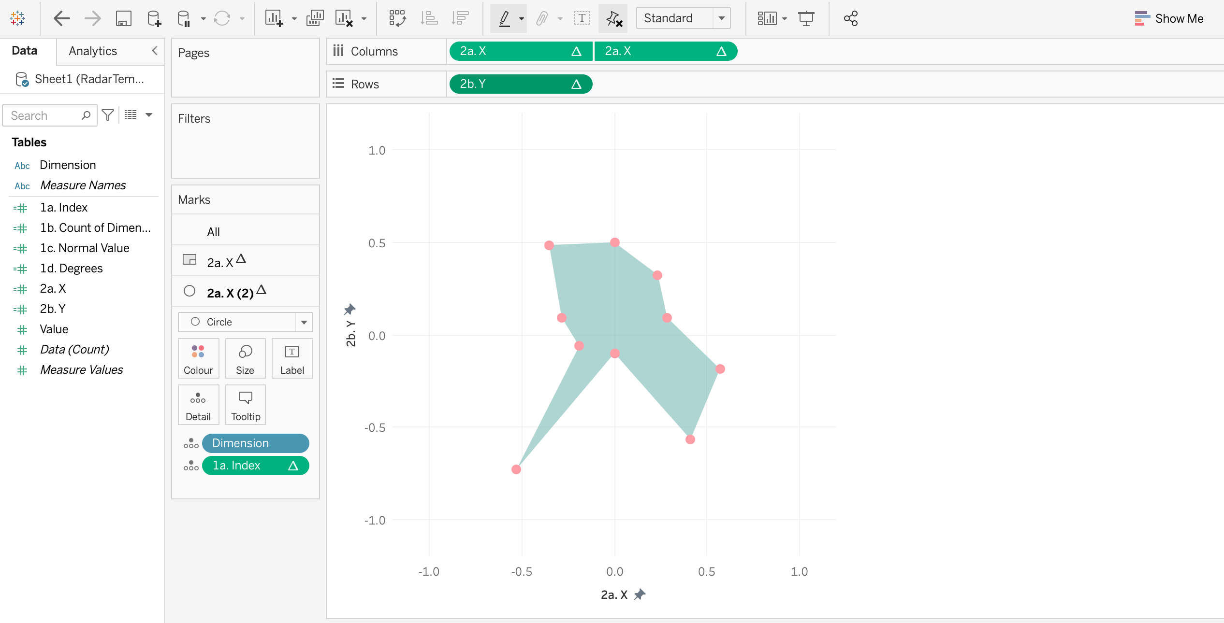This screenshot has height=623, width=1224.
Task: Click the Share workbook icon
Action: 850,19
